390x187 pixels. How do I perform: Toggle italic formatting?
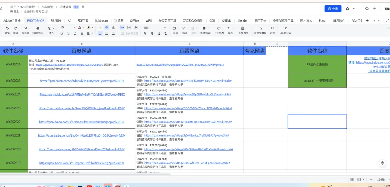(x=75, y=33)
